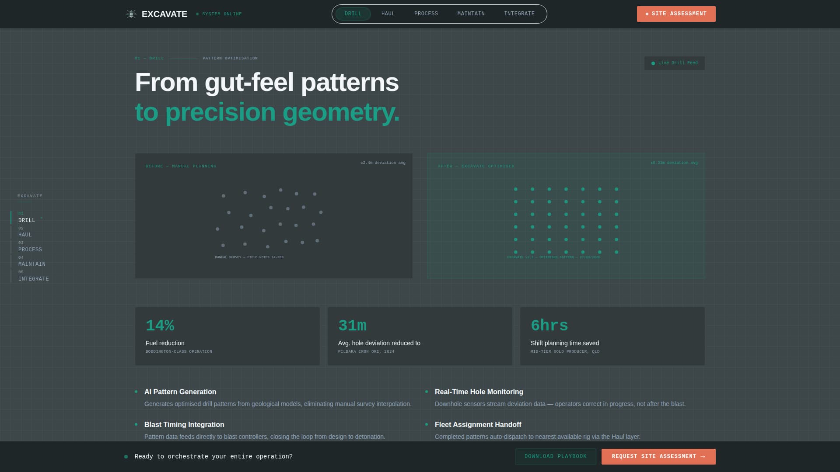
Task: Click the AI Pattern Generation bullet heading
Action: 180,392
